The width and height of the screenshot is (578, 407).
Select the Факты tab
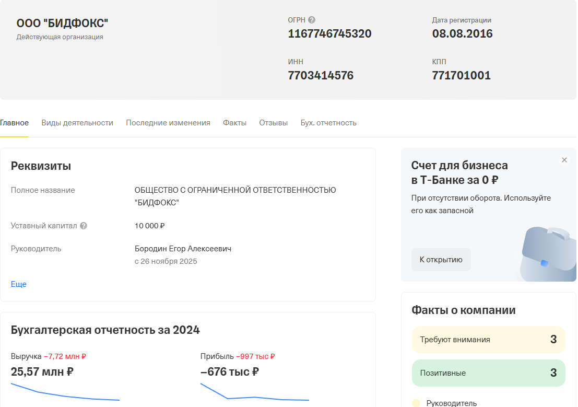tap(234, 123)
